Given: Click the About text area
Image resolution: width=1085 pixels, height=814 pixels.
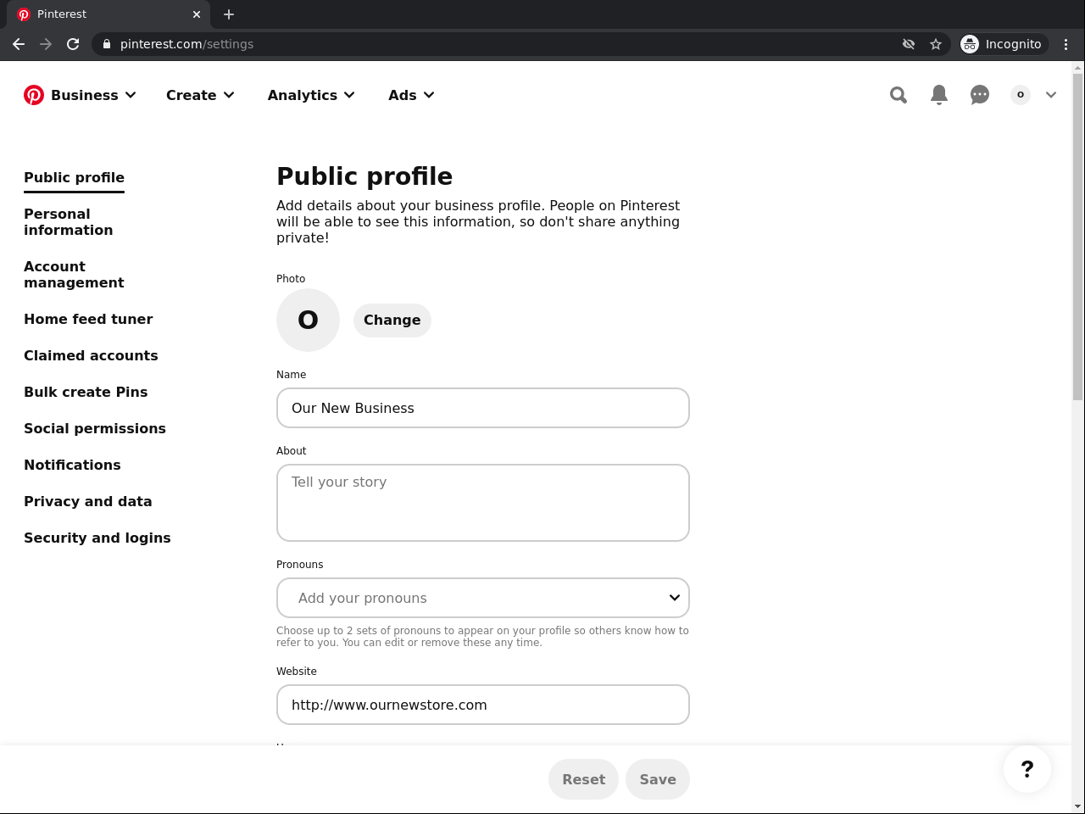Looking at the screenshot, I should click(x=483, y=503).
